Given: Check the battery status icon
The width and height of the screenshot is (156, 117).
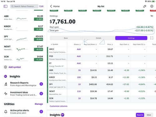Looking at the screenshot, I should pos(153,2).
